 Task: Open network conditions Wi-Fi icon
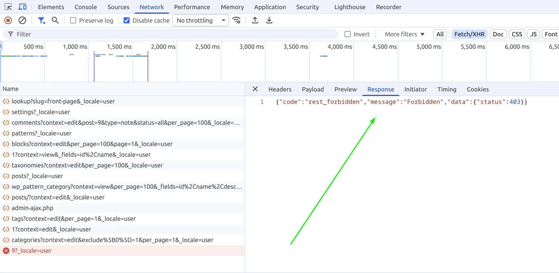pyautogui.click(x=236, y=20)
